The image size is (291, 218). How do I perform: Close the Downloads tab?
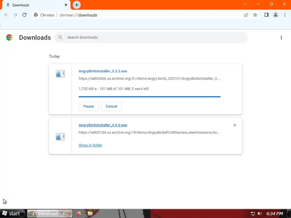66,5
